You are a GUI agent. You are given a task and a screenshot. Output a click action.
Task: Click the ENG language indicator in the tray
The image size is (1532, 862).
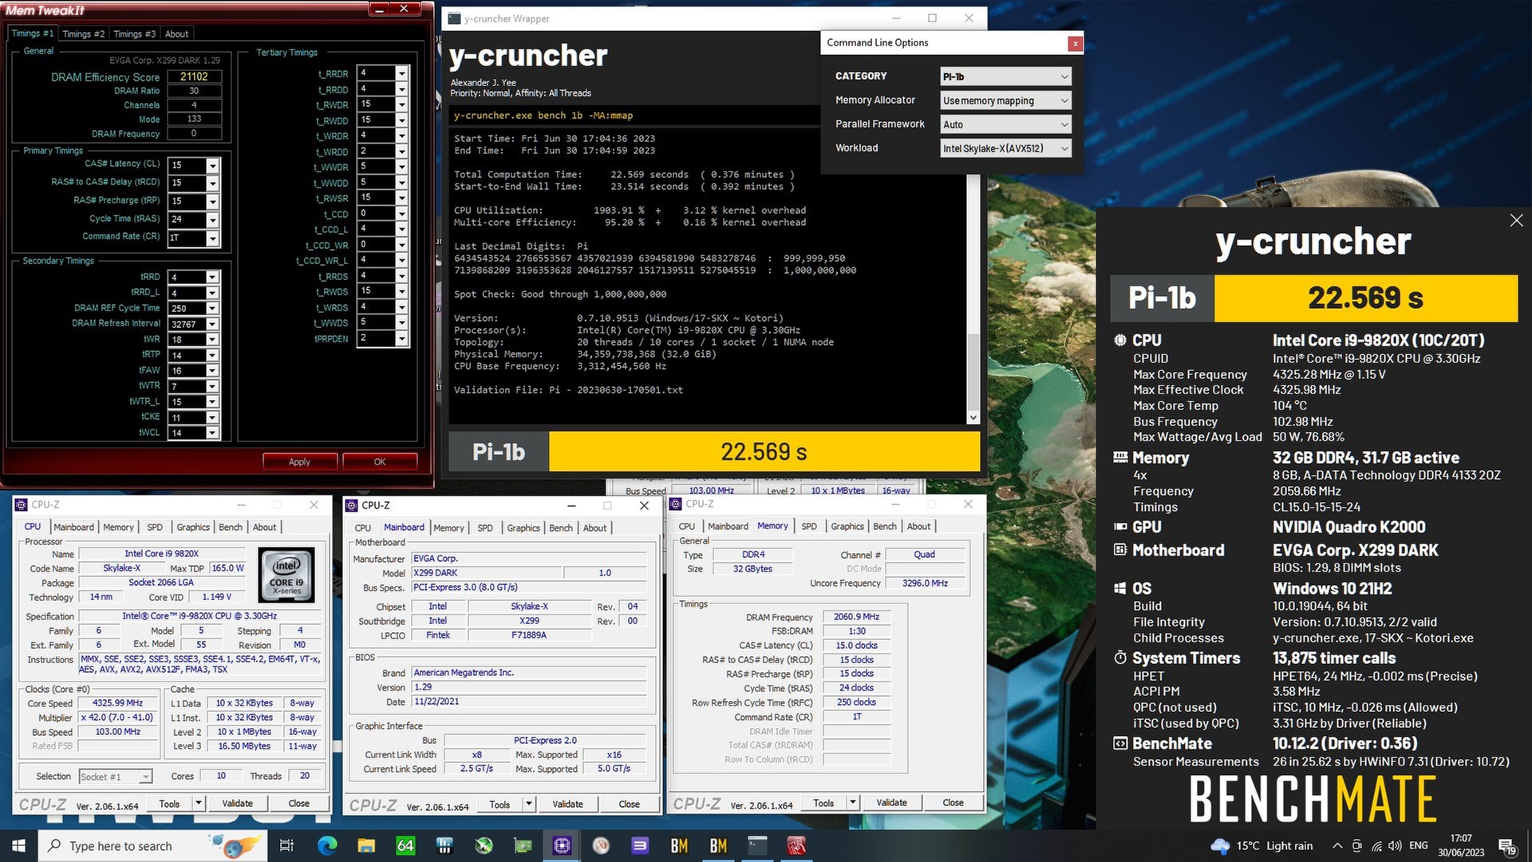(x=1418, y=846)
